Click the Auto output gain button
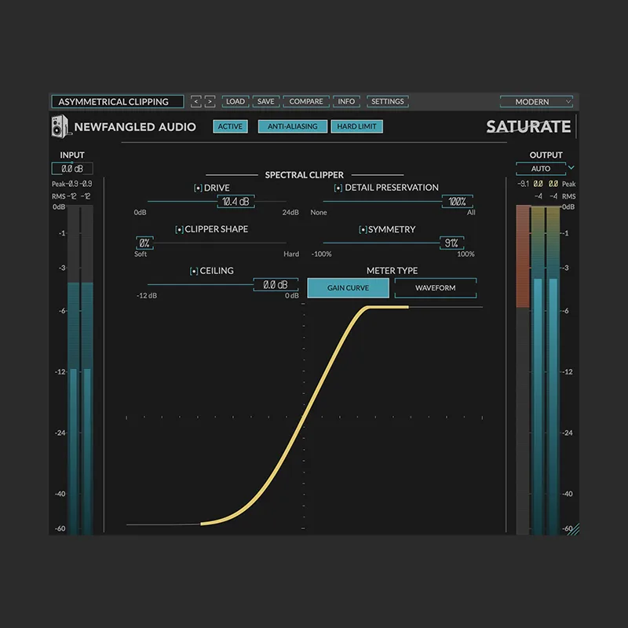Screen dimensions: 628x628 coord(541,169)
